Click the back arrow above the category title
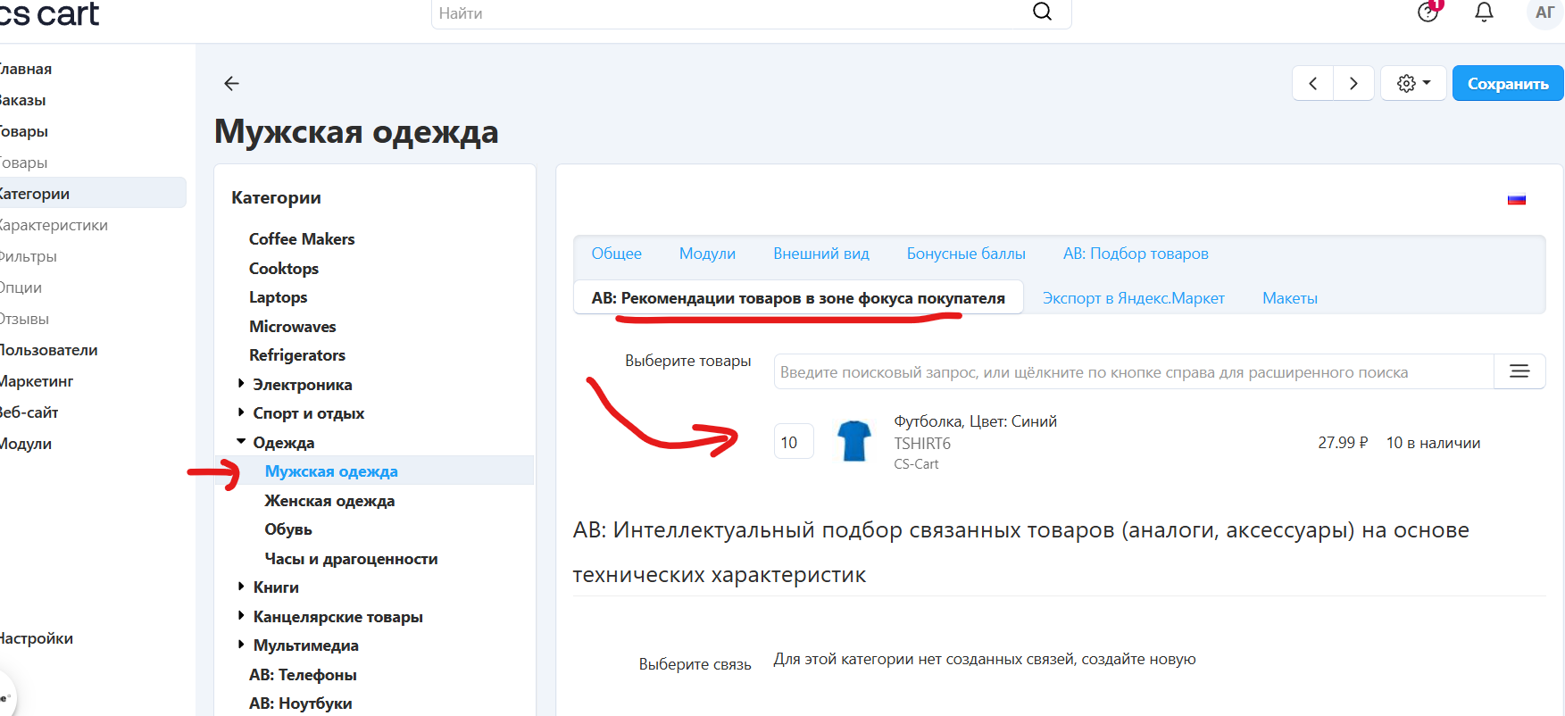The width and height of the screenshot is (1565, 716). point(231,83)
